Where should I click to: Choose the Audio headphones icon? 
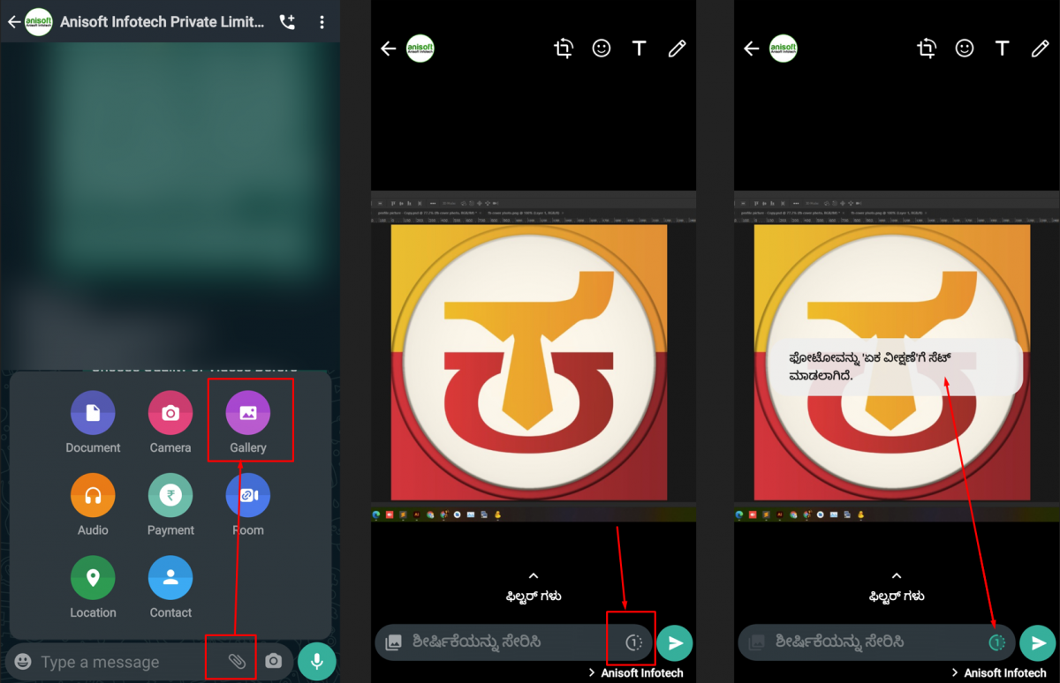coord(93,496)
